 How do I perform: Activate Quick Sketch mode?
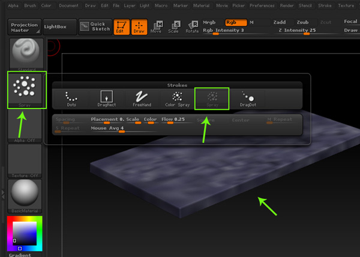(x=95, y=27)
